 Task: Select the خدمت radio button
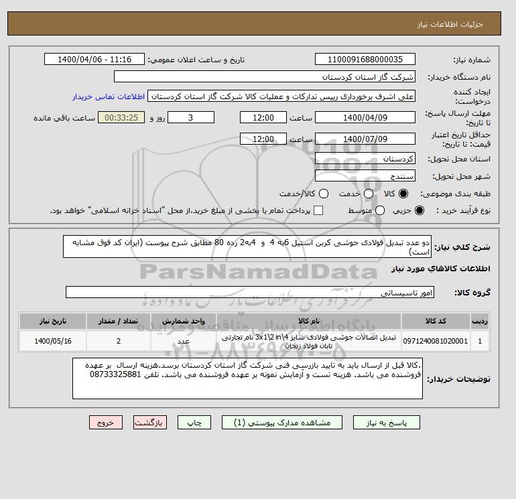(369, 194)
